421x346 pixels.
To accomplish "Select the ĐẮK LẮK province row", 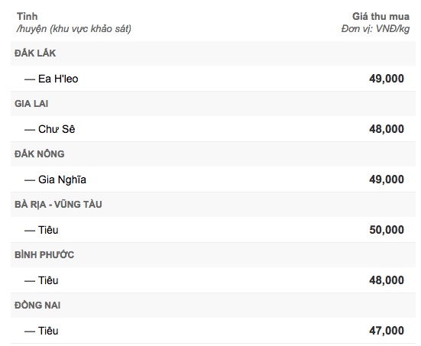I will click(213, 53).
